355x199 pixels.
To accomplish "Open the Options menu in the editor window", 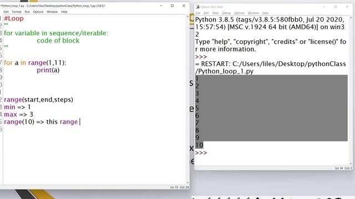I will click(x=38, y=12).
